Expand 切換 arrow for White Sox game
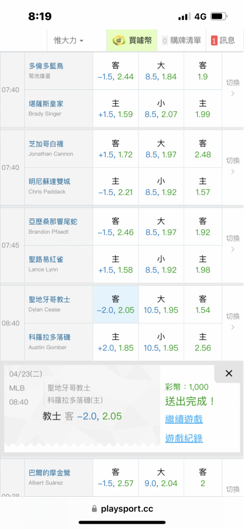 (232, 167)
